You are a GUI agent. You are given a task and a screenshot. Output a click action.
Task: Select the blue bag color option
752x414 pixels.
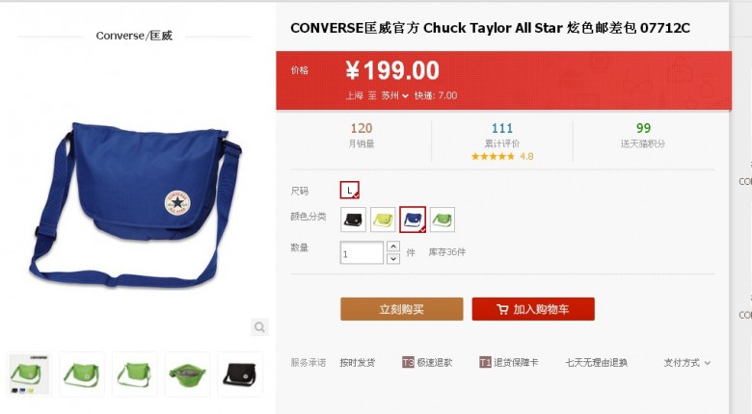(x=413, y=220)
